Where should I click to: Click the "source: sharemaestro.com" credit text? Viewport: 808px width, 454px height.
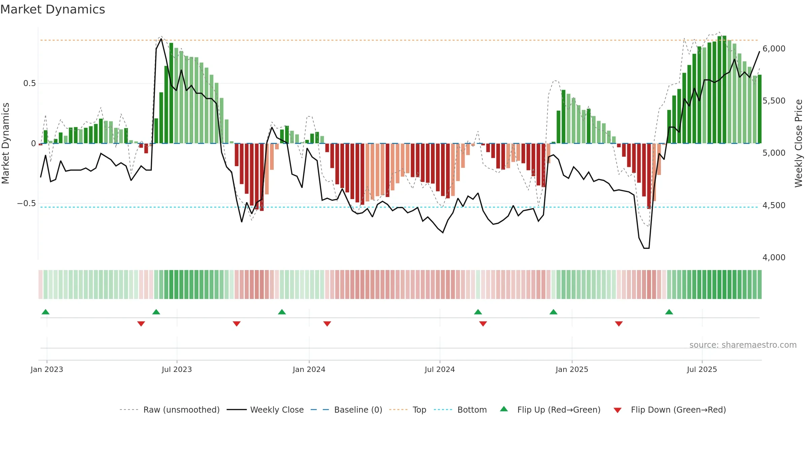[x=743, y=345]
